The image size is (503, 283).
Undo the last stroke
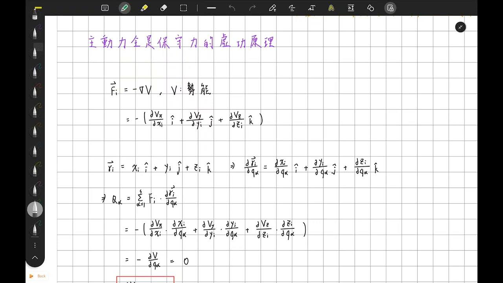232,8
